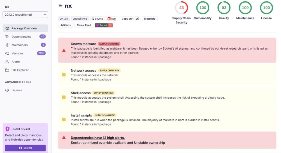Click yellow square icon beside Network access
This screenshot has height=153, width=281.
point(64,75)
